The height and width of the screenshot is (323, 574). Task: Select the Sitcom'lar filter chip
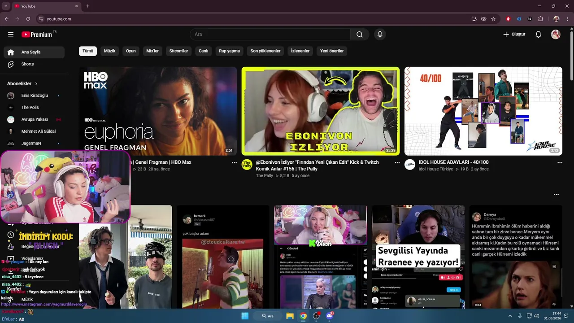tap(178, 51)
